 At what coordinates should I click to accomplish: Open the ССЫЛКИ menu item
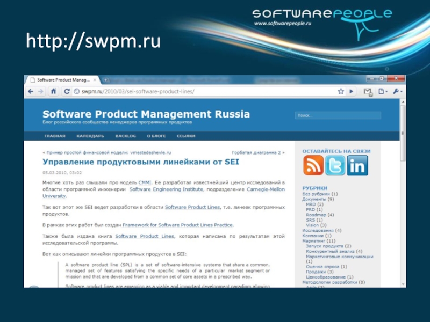(x=186, y=136)
